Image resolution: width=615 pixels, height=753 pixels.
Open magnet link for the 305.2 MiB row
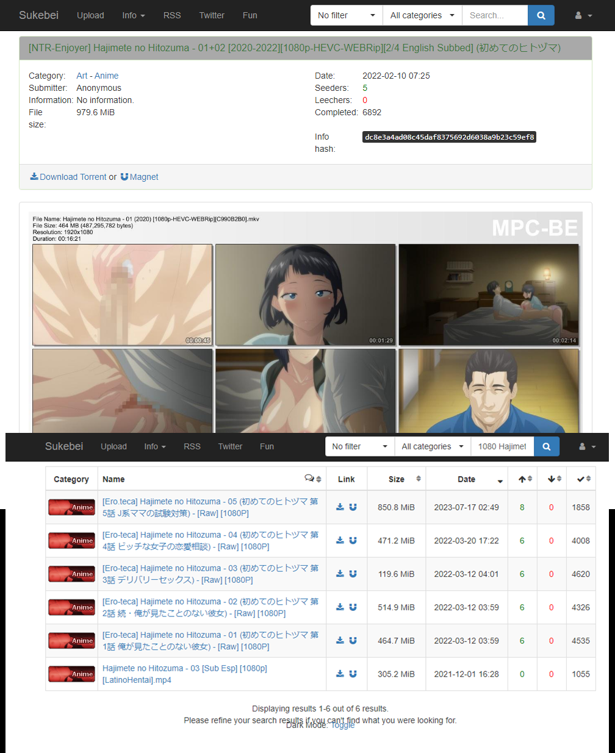353,674
